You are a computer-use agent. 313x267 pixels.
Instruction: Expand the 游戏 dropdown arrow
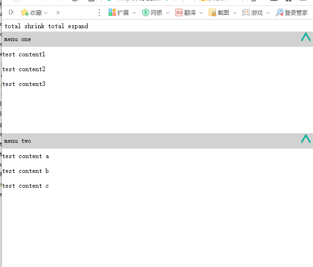(x=268, y=13)
